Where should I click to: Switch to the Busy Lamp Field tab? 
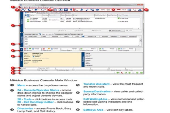43,13
